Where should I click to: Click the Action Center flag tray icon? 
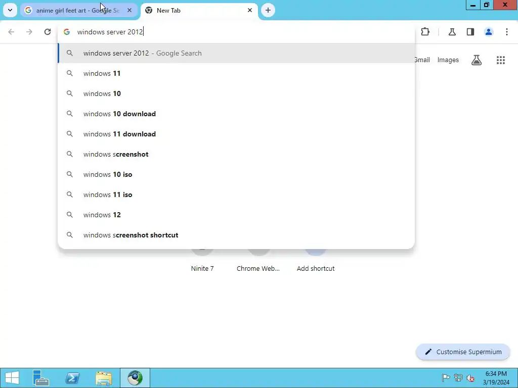pos(446,378)
